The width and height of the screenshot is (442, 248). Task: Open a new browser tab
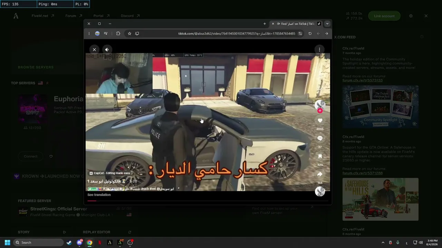265,24
